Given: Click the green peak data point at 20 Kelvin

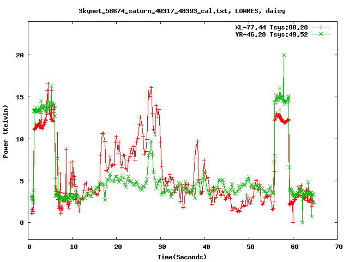Looking at the screenshot, I should [x=284, y=55].
